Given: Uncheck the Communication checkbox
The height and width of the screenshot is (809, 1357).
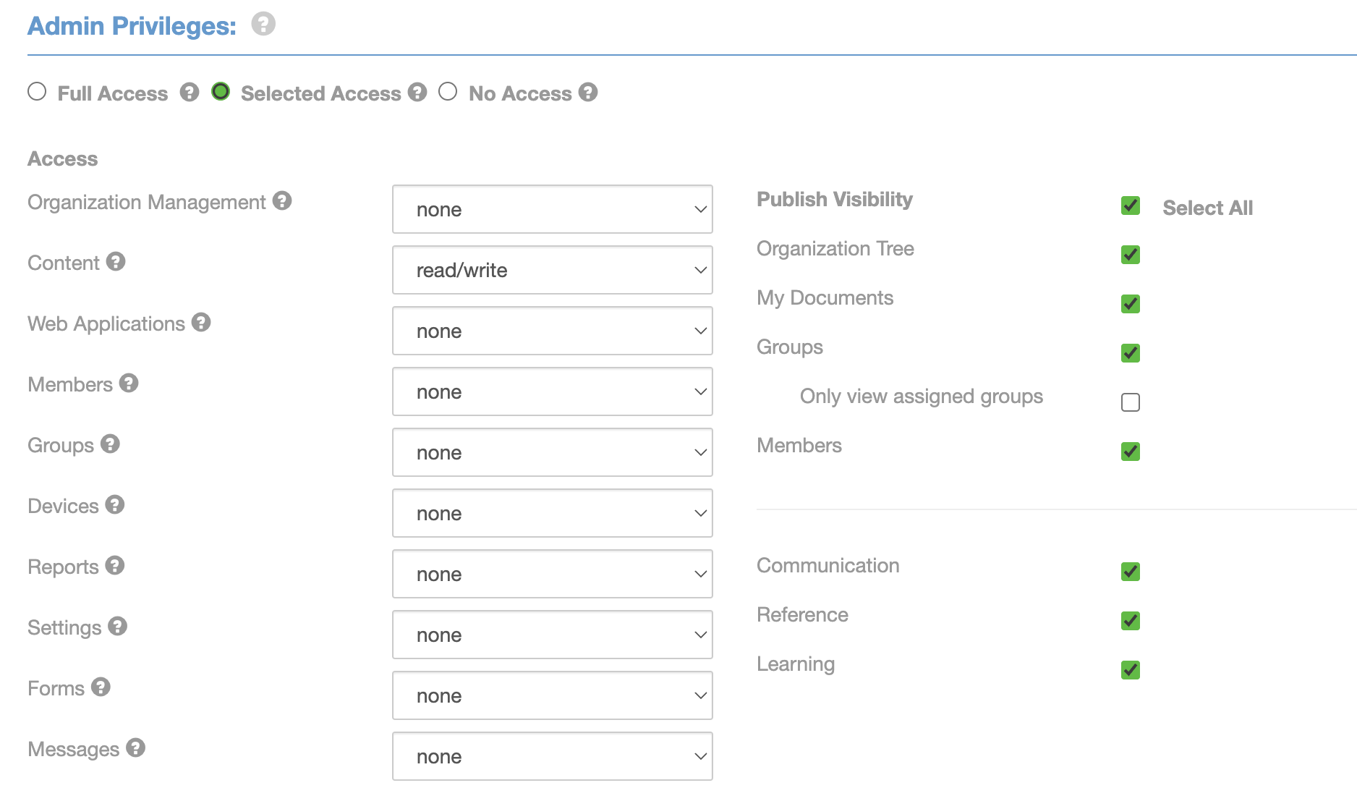Looking at the screenshot, I should (1131, 572).
